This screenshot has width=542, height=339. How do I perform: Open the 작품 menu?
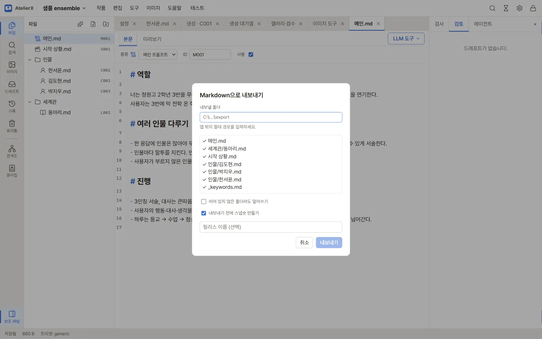101,8
